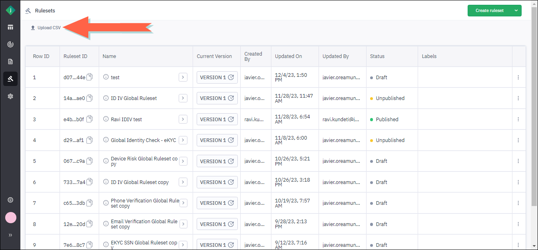Open actions menu for Global Identity Check - eKYC
The width and height of the screenshot is (538, 250).
tap(518, 140)
